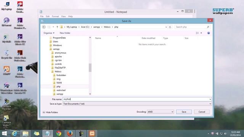Open the Organize dropdown menu

click(x=49, y=33)
